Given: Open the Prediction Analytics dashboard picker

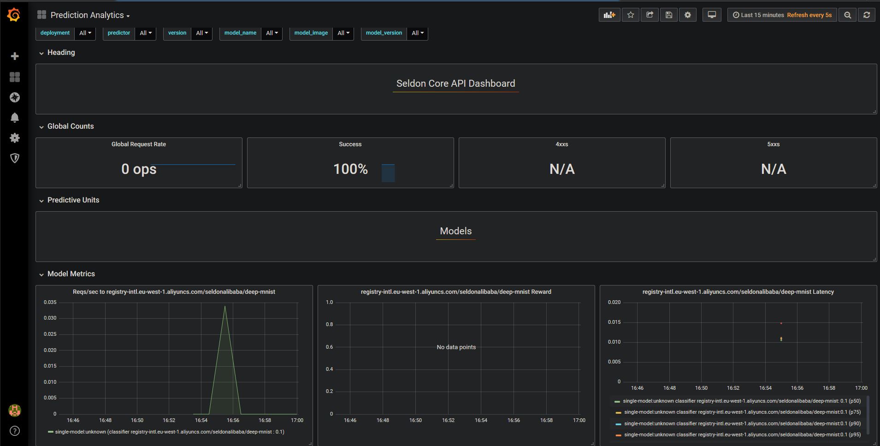Looking at the screenshot, I should (x=90, y=15).
